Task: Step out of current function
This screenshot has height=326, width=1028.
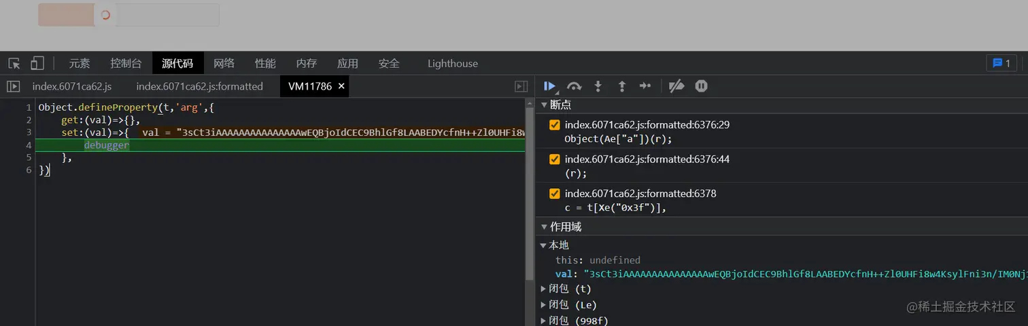Action: pos(621,86)
